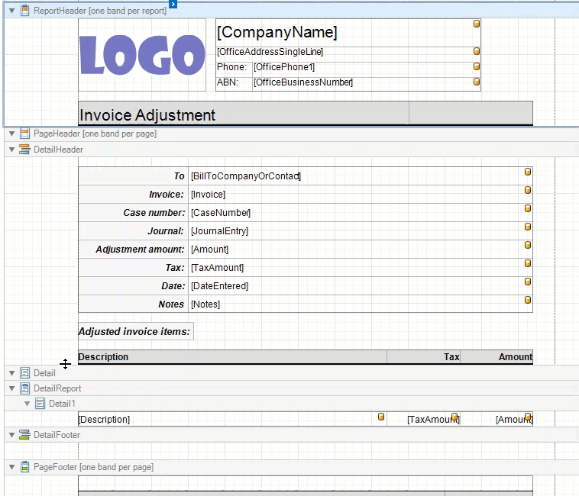Select the LOGO picture box

[x=142, y=55]
